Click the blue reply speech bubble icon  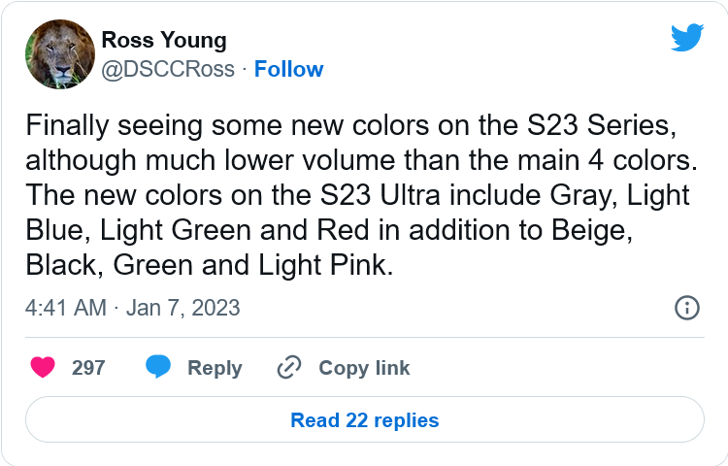[158, 367]
